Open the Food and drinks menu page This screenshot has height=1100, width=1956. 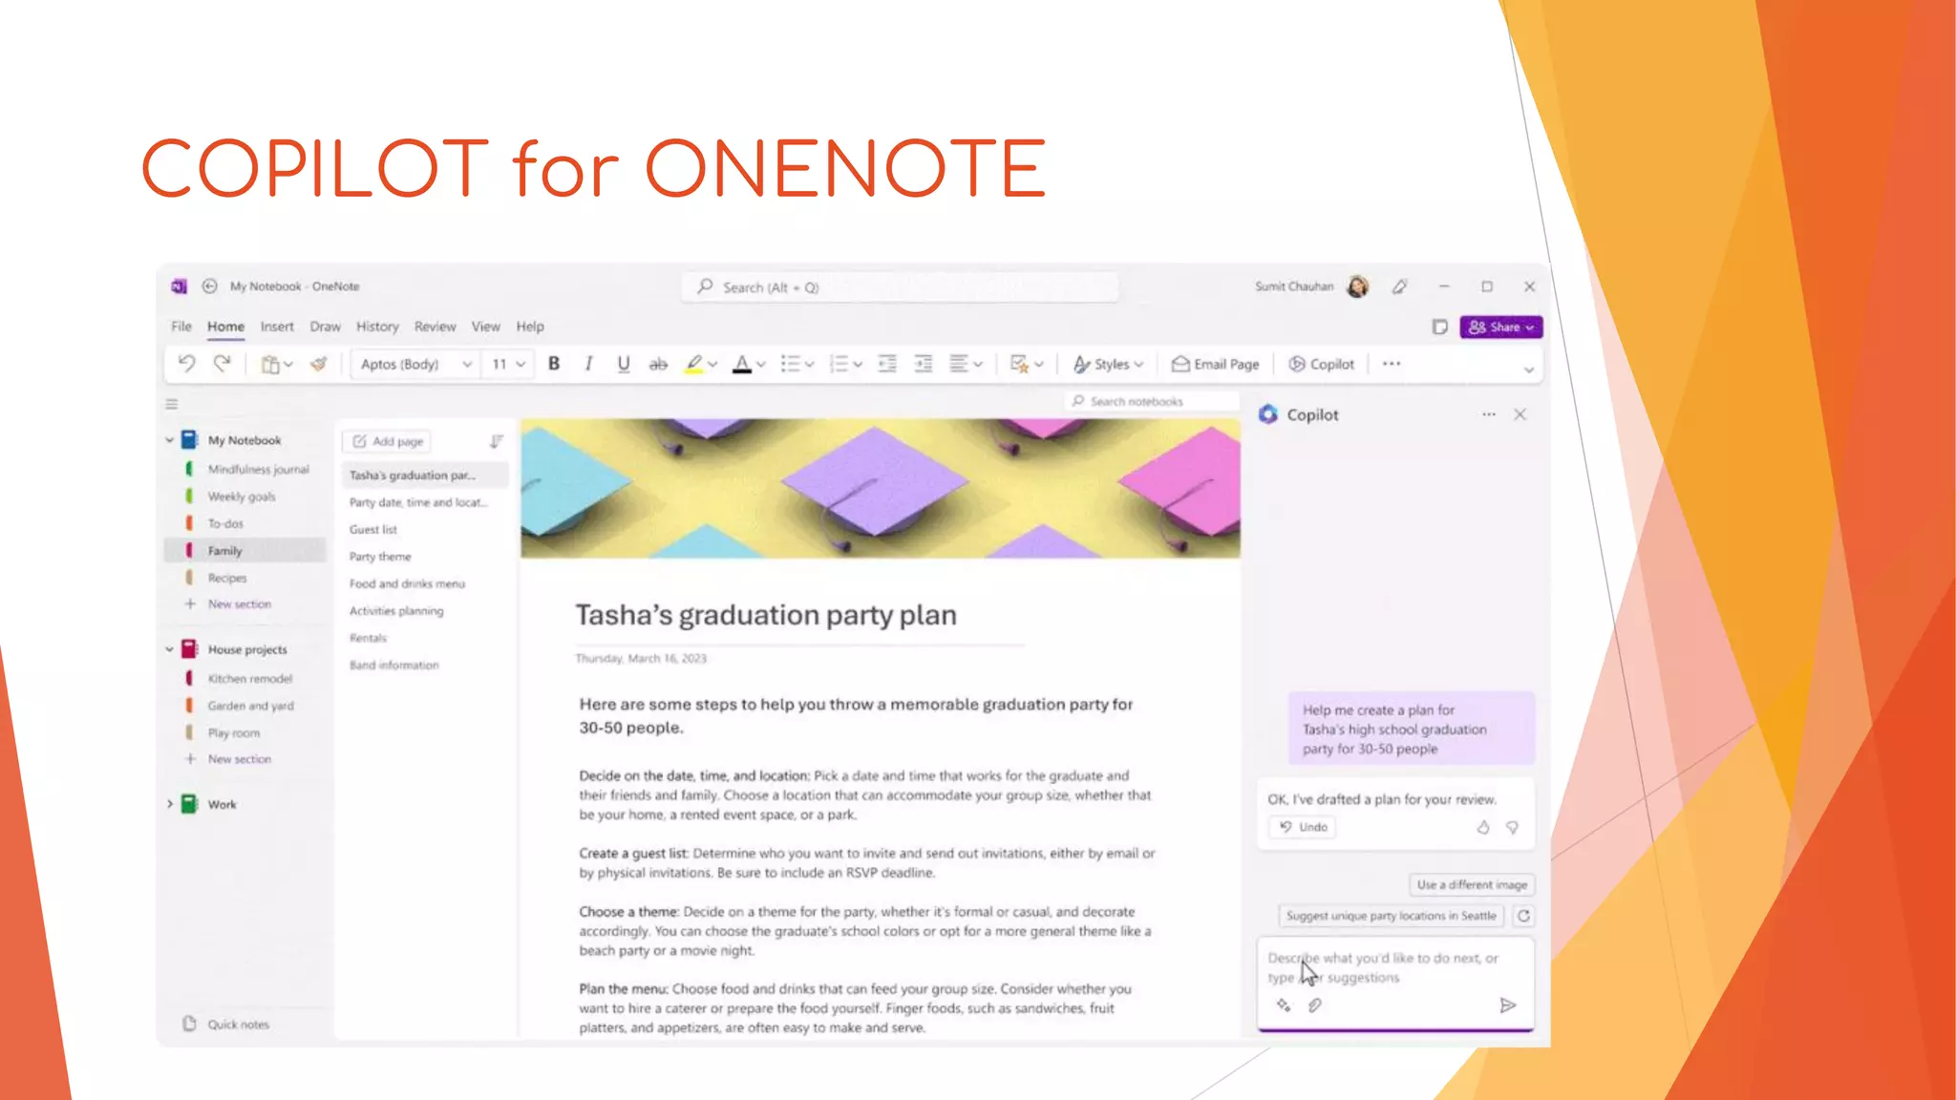coord(407,583)
